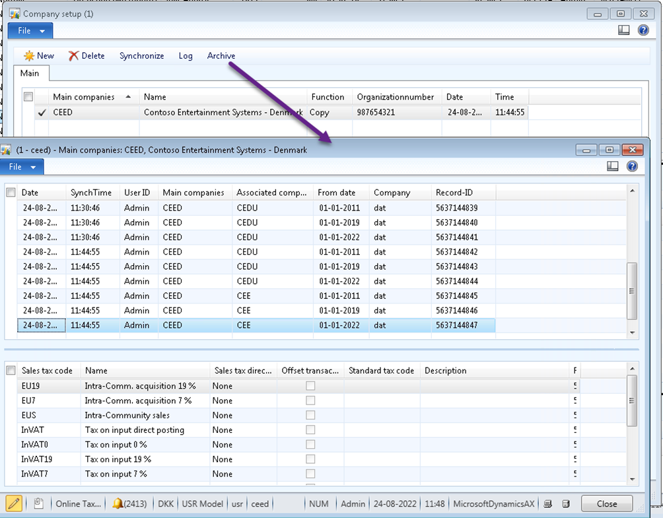Click the Contoso Entertainment Systems name cell

tap(223, 112)
